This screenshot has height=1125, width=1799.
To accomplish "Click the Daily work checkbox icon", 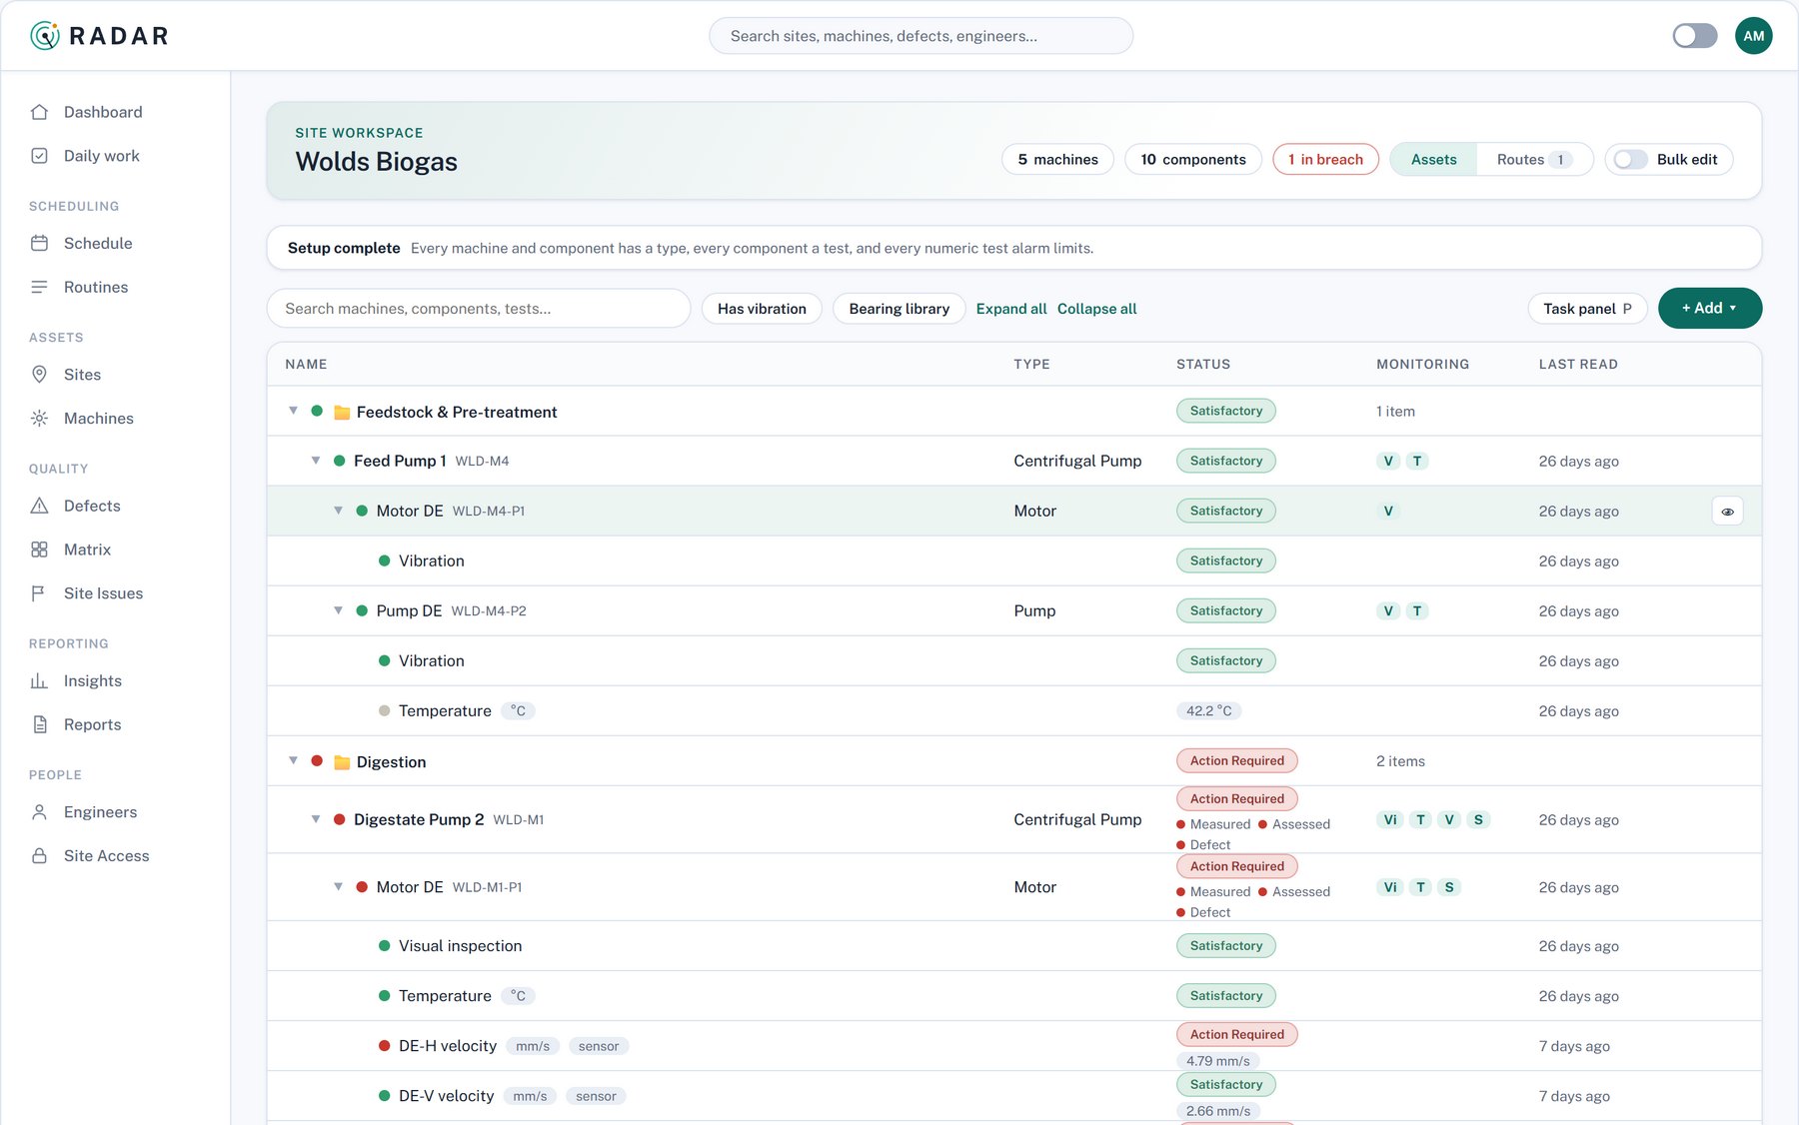I will click(39, 156).
